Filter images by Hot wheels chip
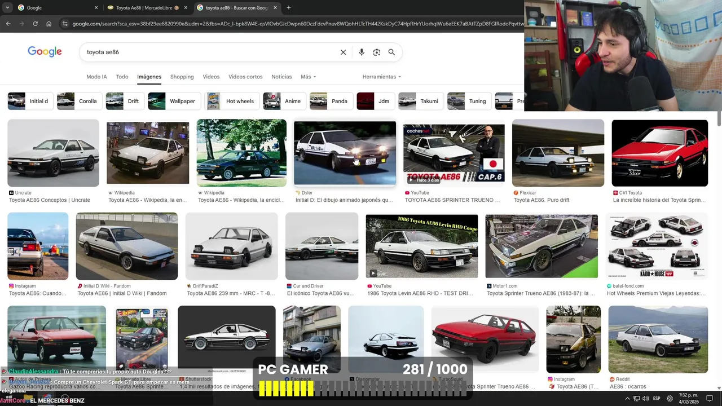The image size is (722, 406). click(232, 101)
